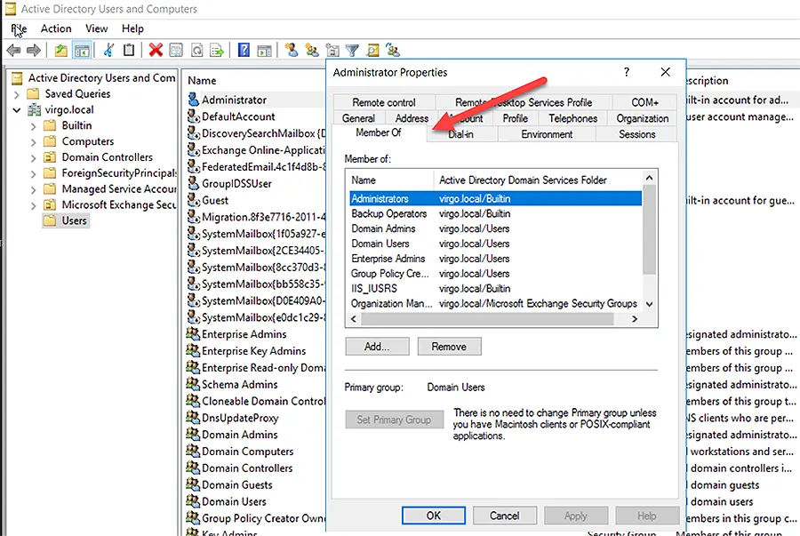This screenshot has height=536, width=800.
Task: Expand the Builtin container
Action: click(x=34, y=126)
